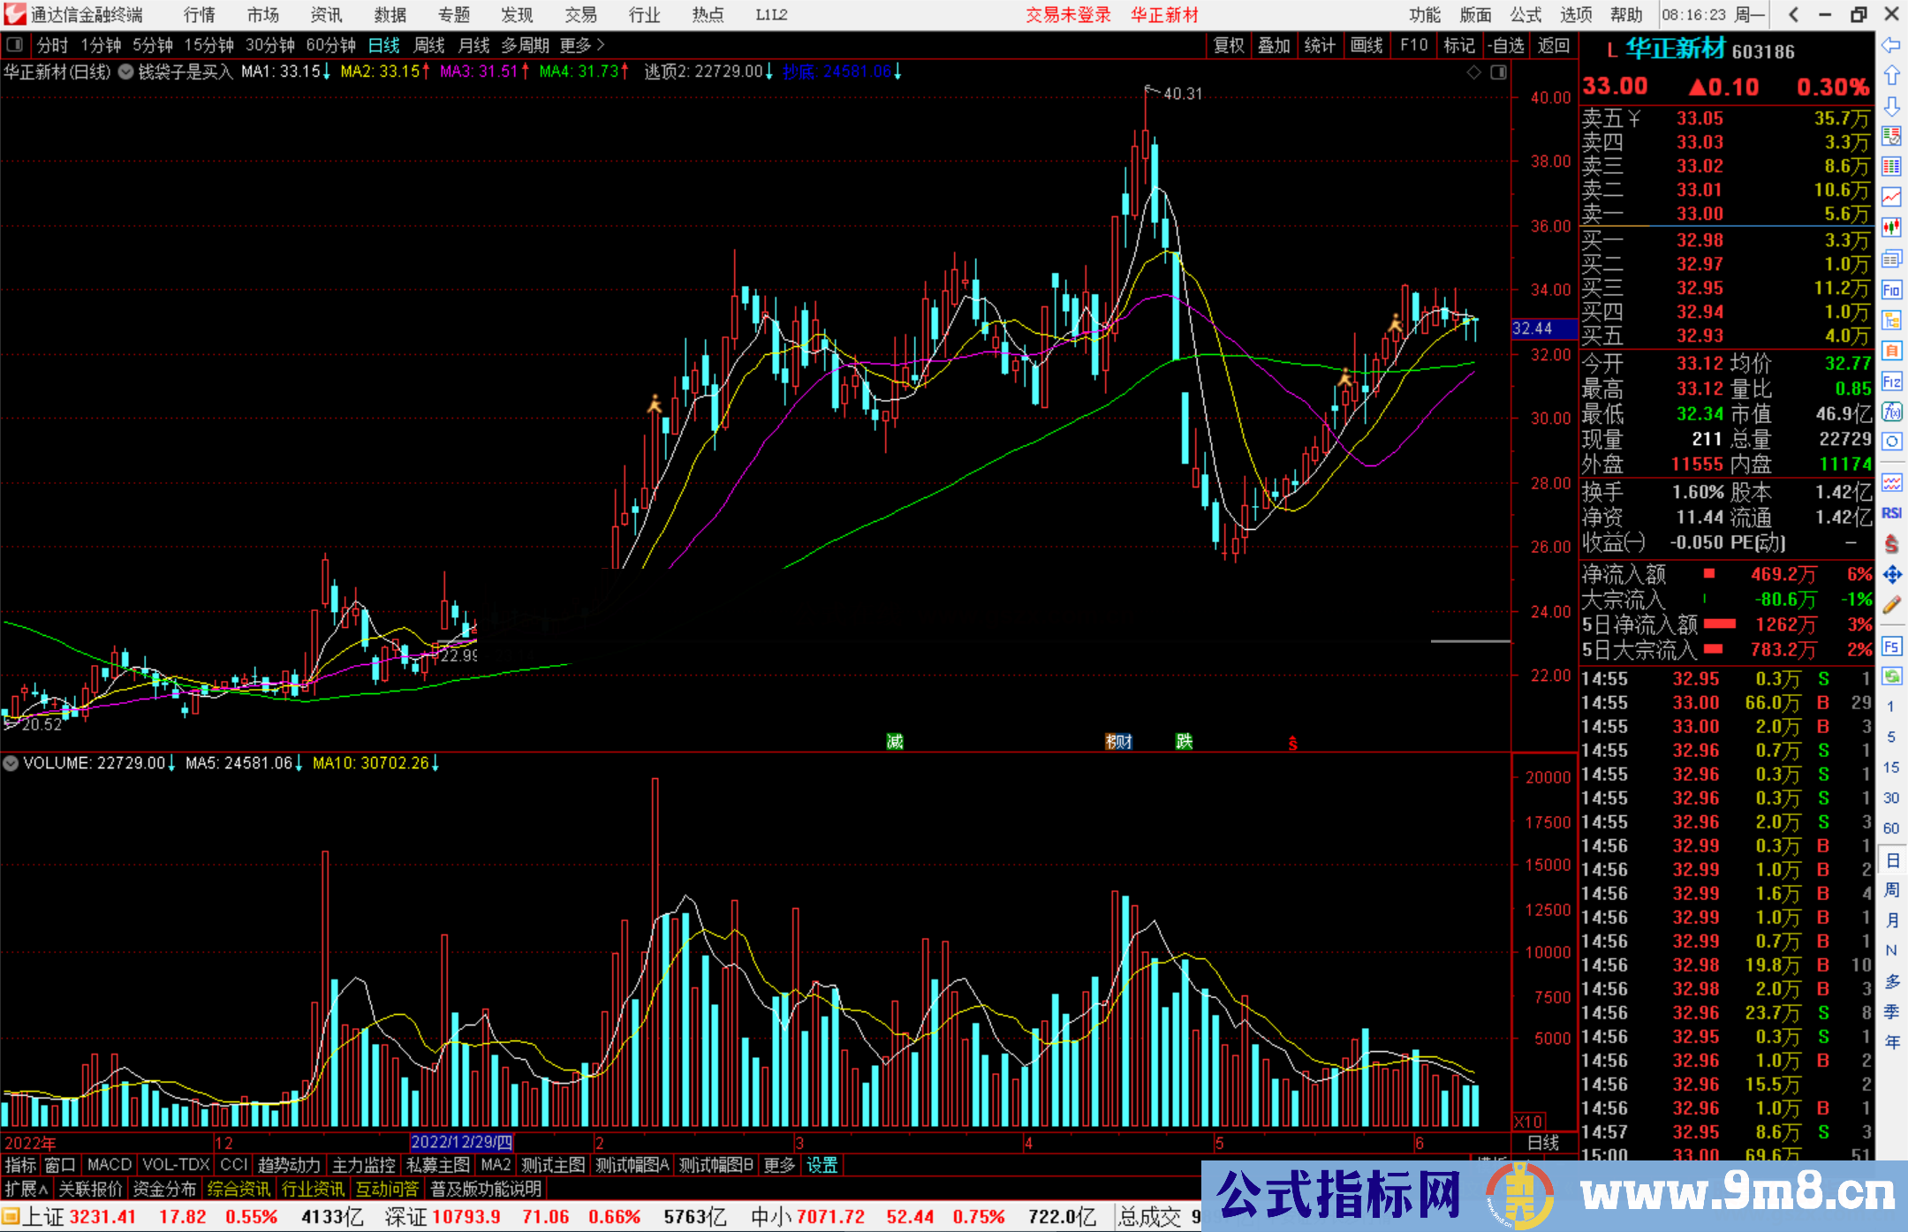The height and width of the screenshot is (1232, 1908).
Task: Click the 设置 link in indicator bar
Action: [x=821, y=1165]
